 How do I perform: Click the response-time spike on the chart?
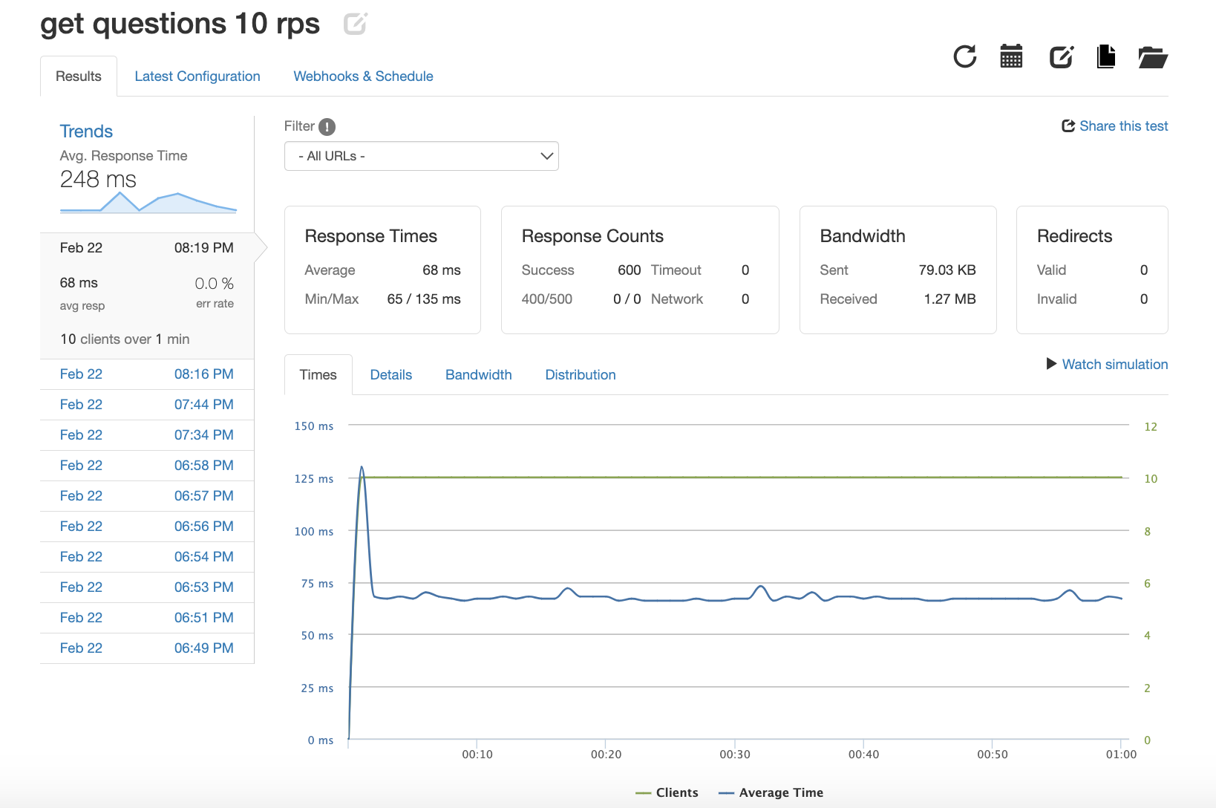(x=362, y=468)
